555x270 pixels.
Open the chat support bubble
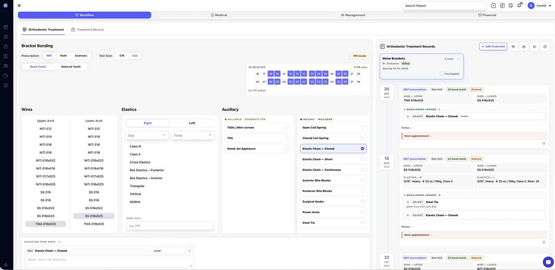[x=548, y=262]
